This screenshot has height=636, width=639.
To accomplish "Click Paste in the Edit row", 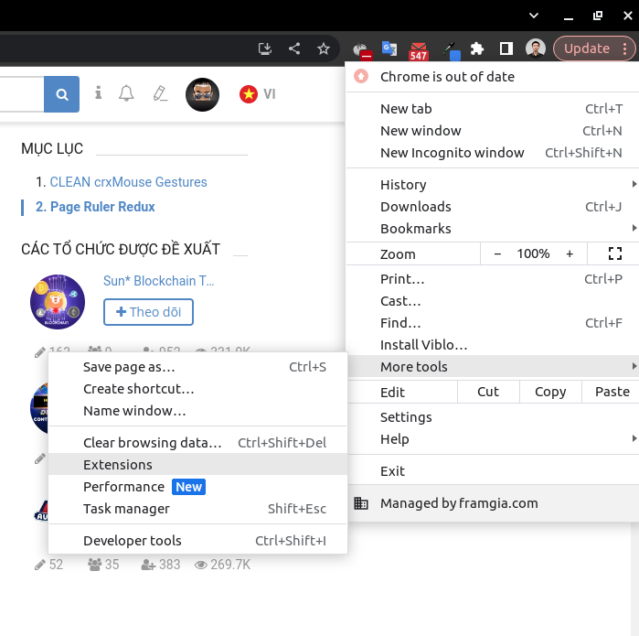I will [x=612, y=392].
